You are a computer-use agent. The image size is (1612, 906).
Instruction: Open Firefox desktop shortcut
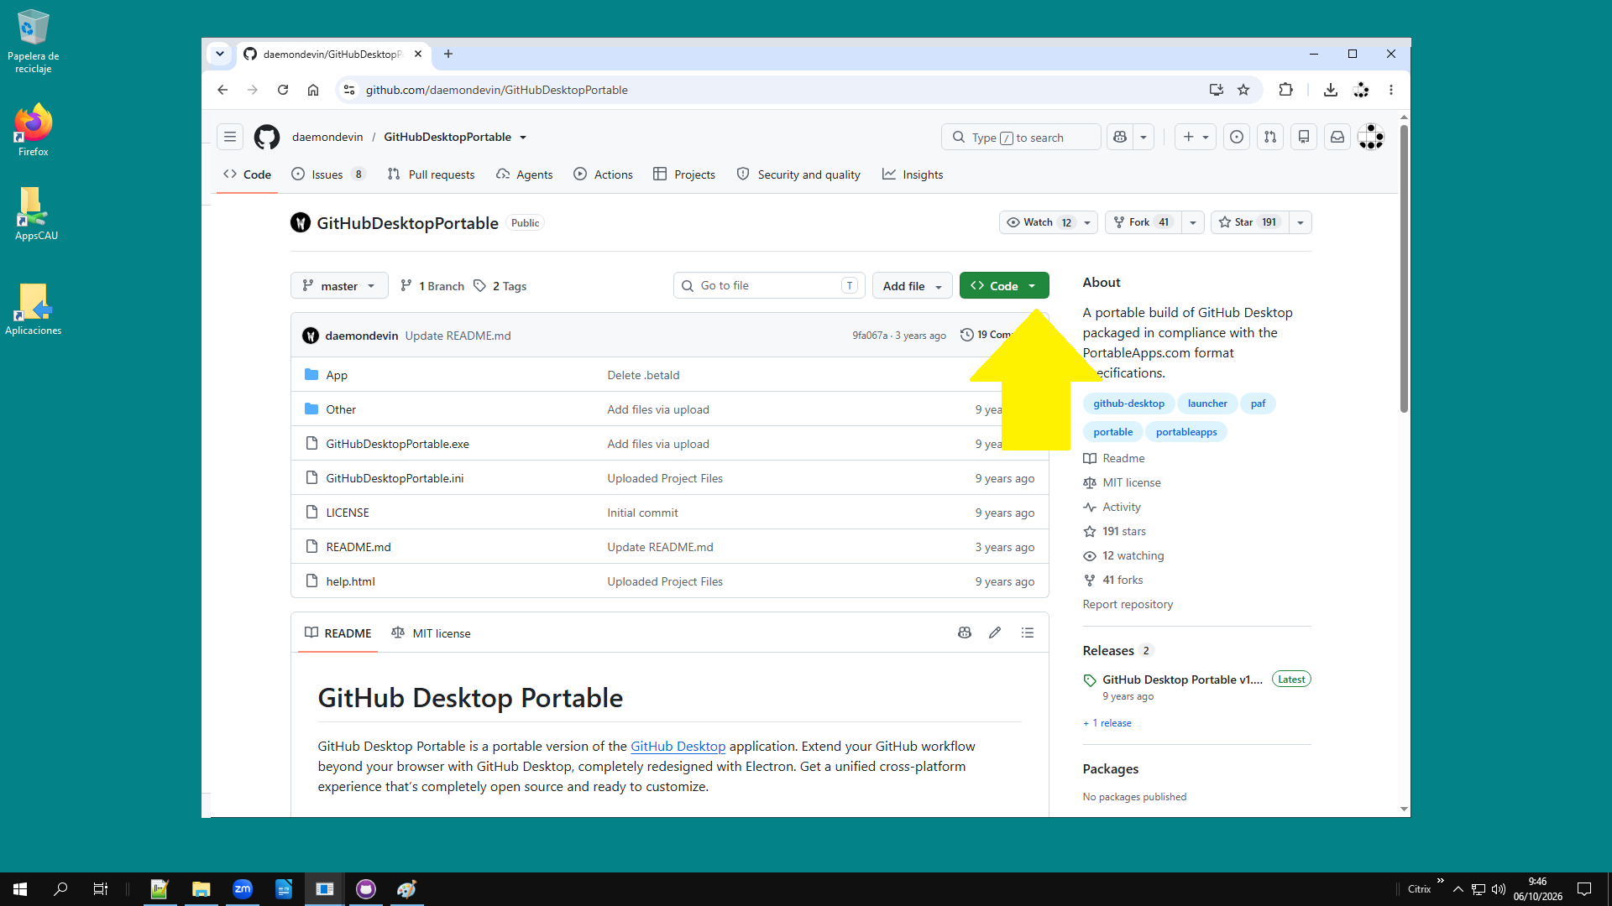pyautogui.click(x=34, y=131)
